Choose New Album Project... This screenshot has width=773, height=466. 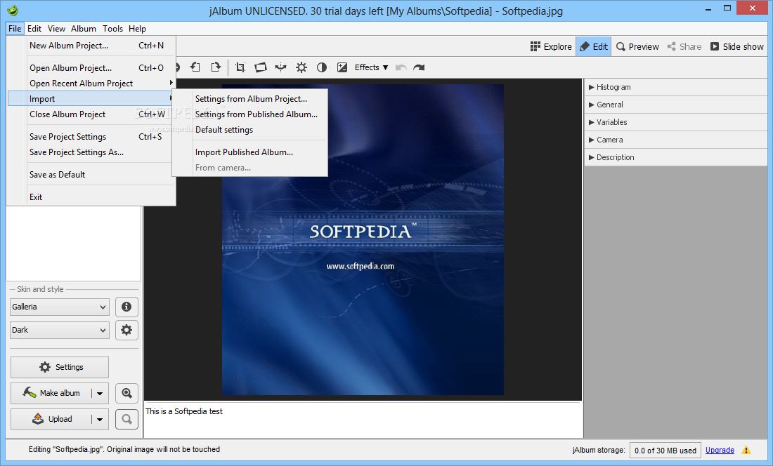[91, 46]
